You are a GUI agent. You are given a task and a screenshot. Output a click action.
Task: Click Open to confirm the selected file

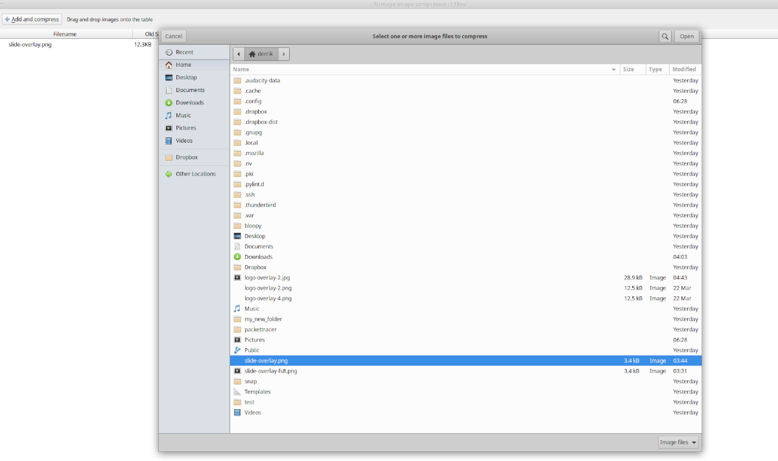point(687,36)
